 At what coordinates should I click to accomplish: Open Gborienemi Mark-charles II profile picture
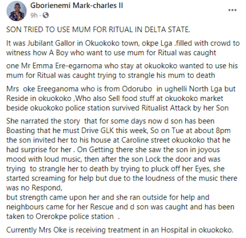[x=17, y=11]
